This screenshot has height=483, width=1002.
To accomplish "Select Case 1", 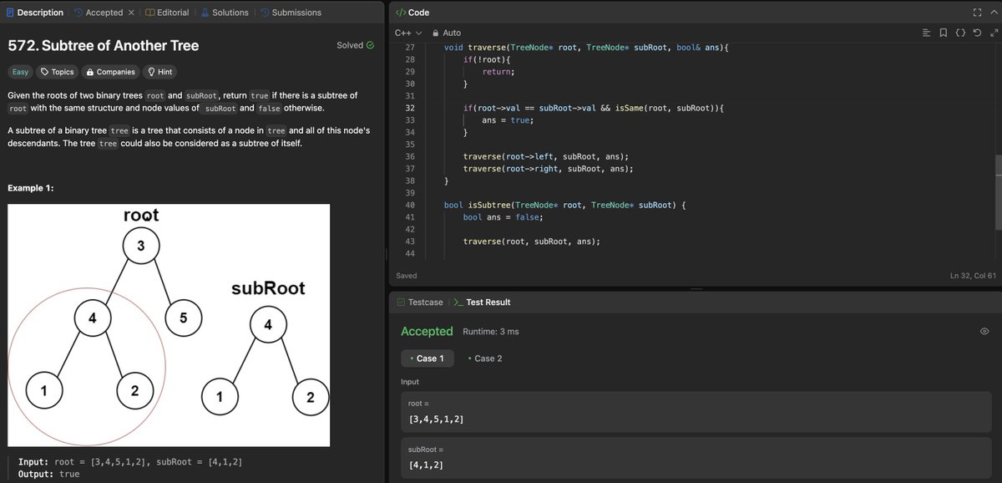I will tap(428, 358).
